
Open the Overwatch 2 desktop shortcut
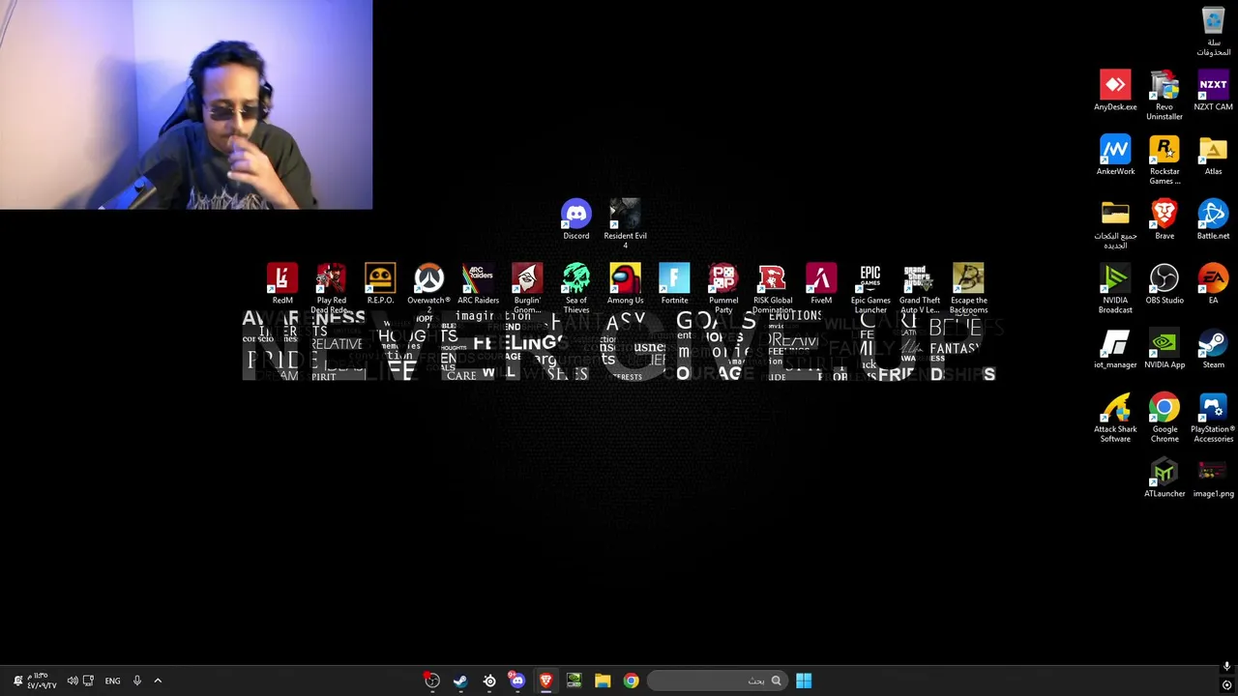tap(428, 288)
